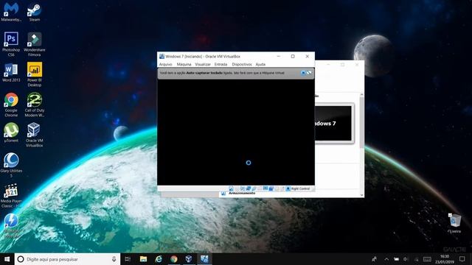This screenshot has width=472, height=265.
Task: Click the Armazenamento section header in VirtualBox Manager
Action: click(x=242, y=193)
